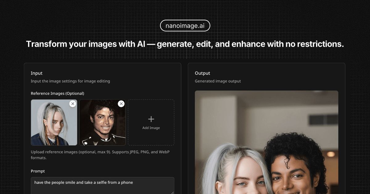Open the gray-haired person reference thumbnail
The image size is (370, 194).
54,123
